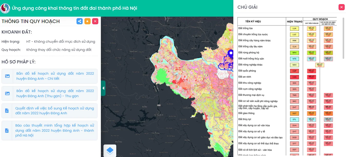Click the orange DGT swatch in Hiện trạng column
This screenshot has width=346, height=157.
[x=294, y=113]
